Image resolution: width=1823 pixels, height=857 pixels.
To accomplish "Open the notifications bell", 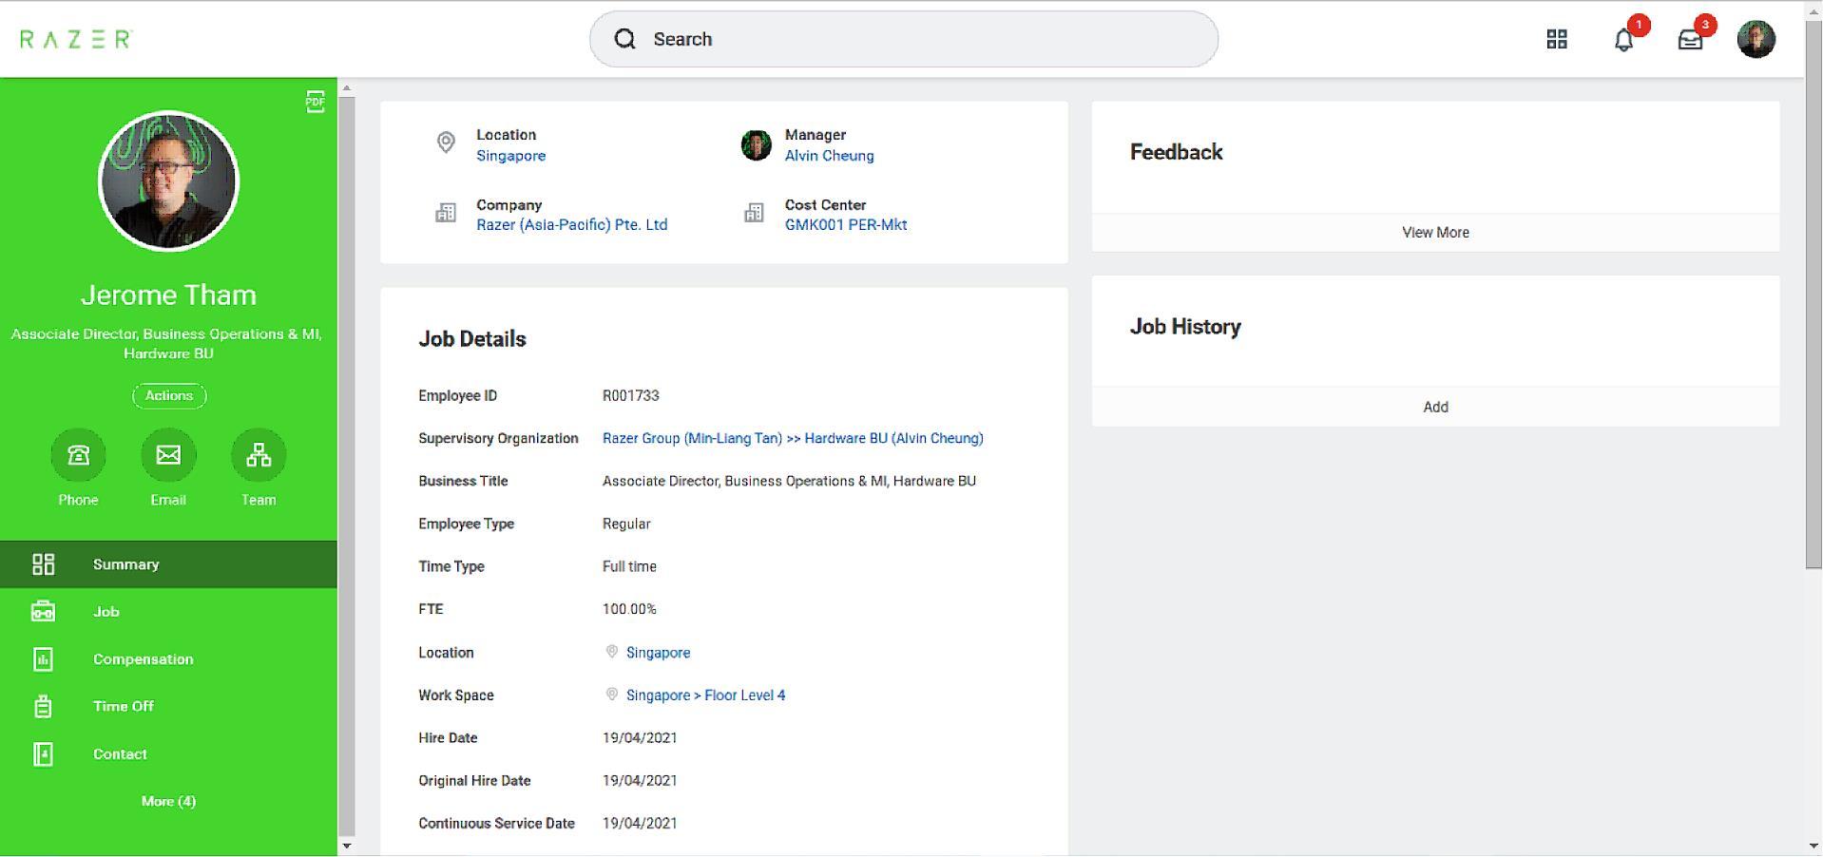I will coord(1624,40).
